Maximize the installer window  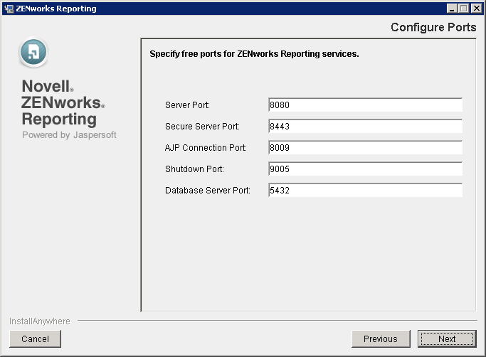pyautogui.click(x=464, y=9)
